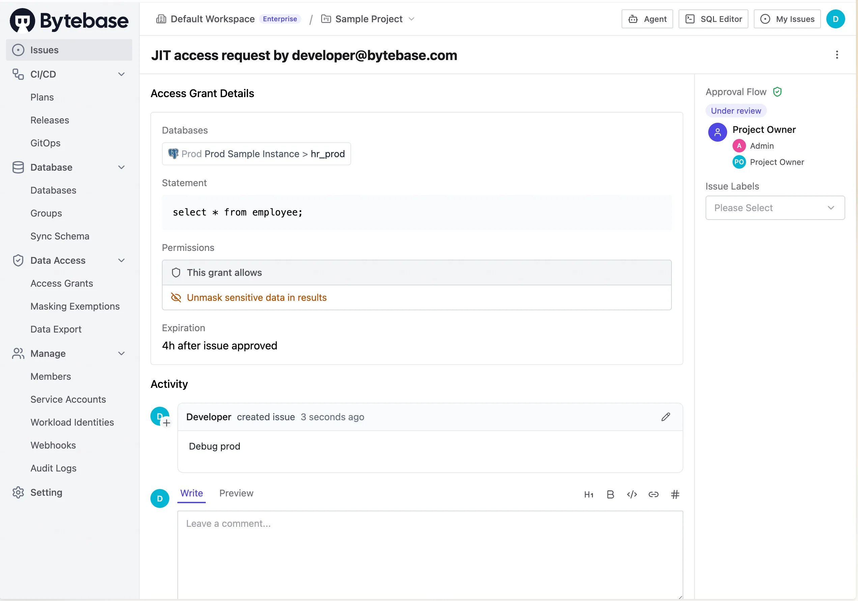Insert heading with H1 icon

pyautogui.click(x=589, y=494)
